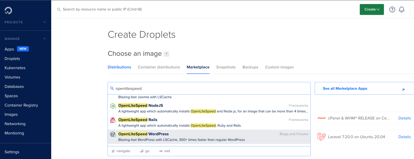
Task: Click the question mark beside Choose an image
Action: tap(166, 54)
